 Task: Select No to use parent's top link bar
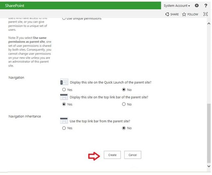tap(124, 128)
